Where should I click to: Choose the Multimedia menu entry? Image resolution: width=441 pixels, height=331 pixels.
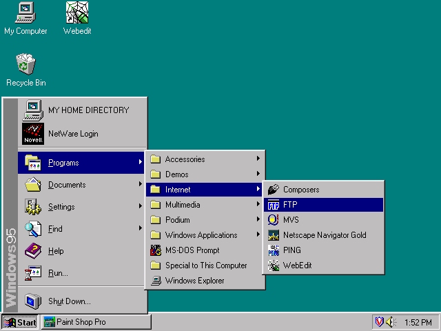click(204, 205)
